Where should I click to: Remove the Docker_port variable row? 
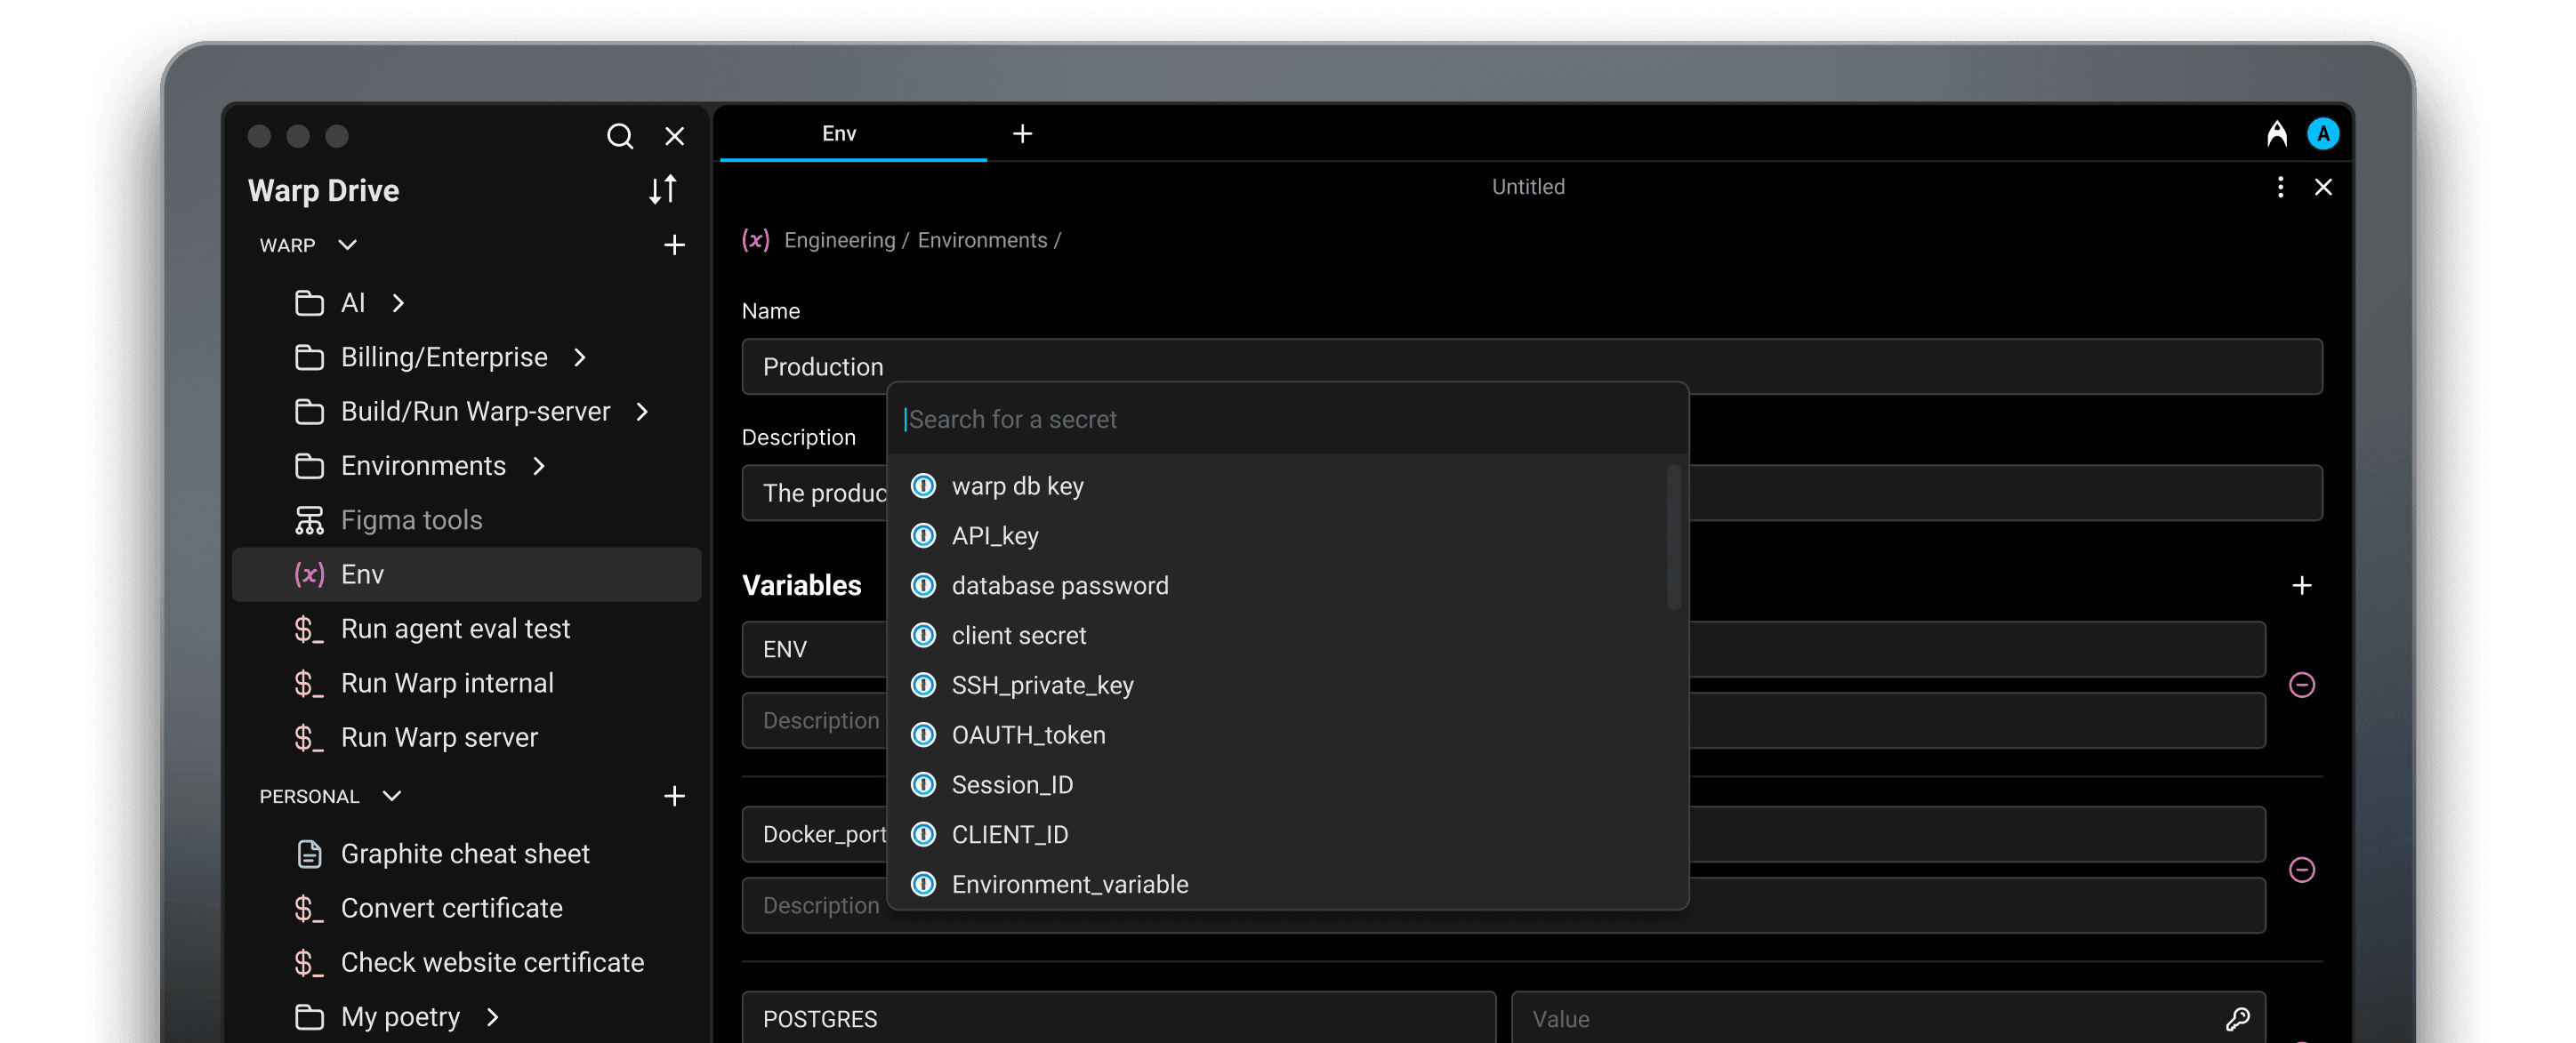pyautogui.click(x=2303, y=870)
